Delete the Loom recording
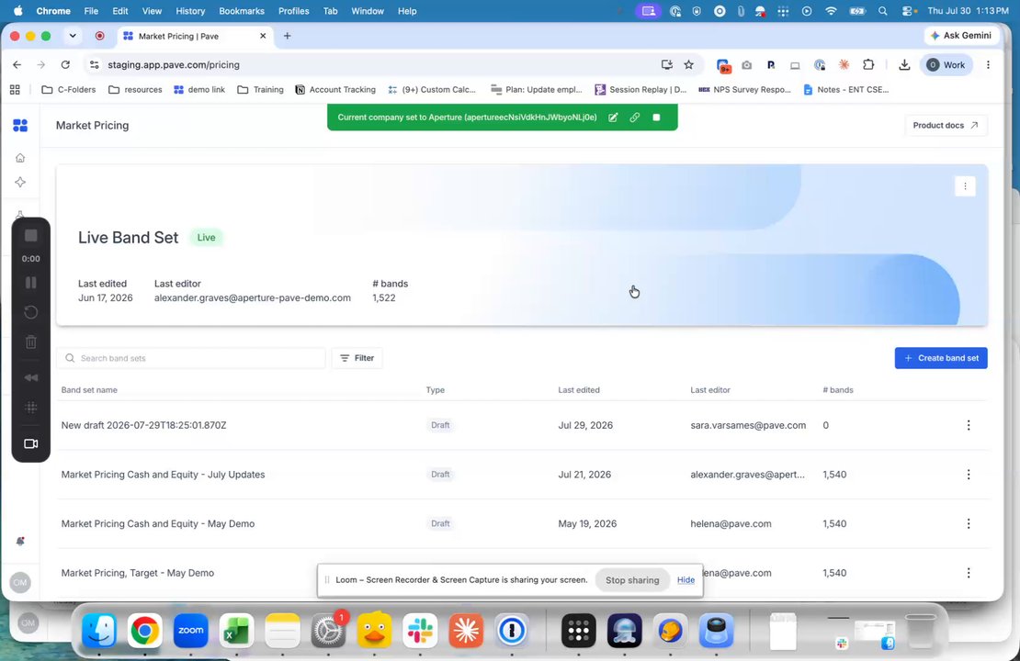 pos(30,342)
